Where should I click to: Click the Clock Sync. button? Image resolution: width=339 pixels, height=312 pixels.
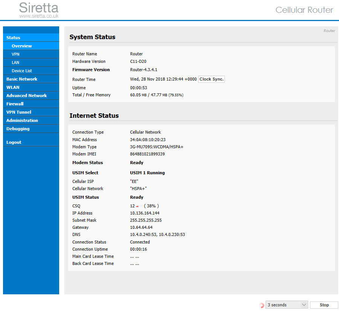[211, 79]
